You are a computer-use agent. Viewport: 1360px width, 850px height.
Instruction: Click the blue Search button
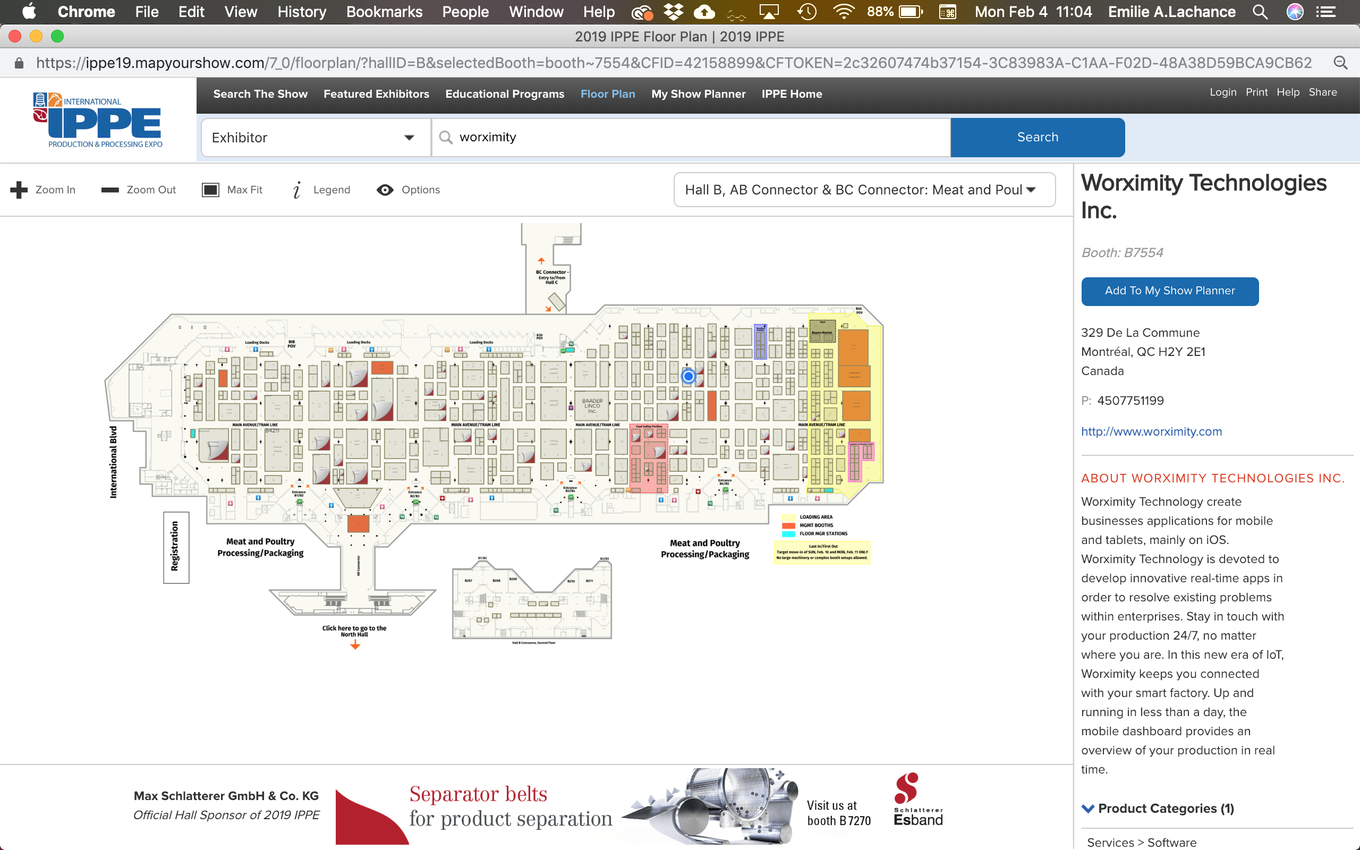click(1038, 137)
